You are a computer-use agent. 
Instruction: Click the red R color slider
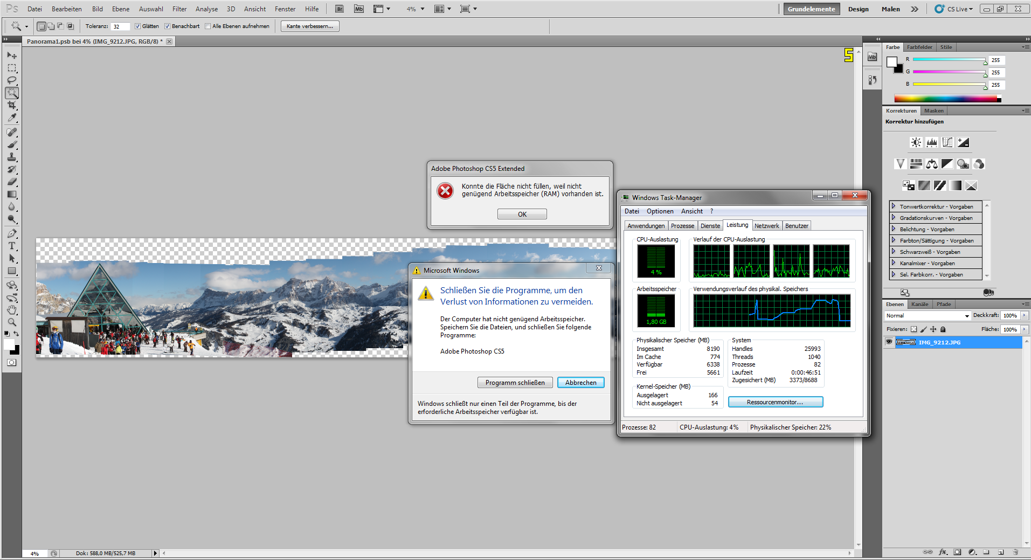pyautogui.click(x=949, y=59)
